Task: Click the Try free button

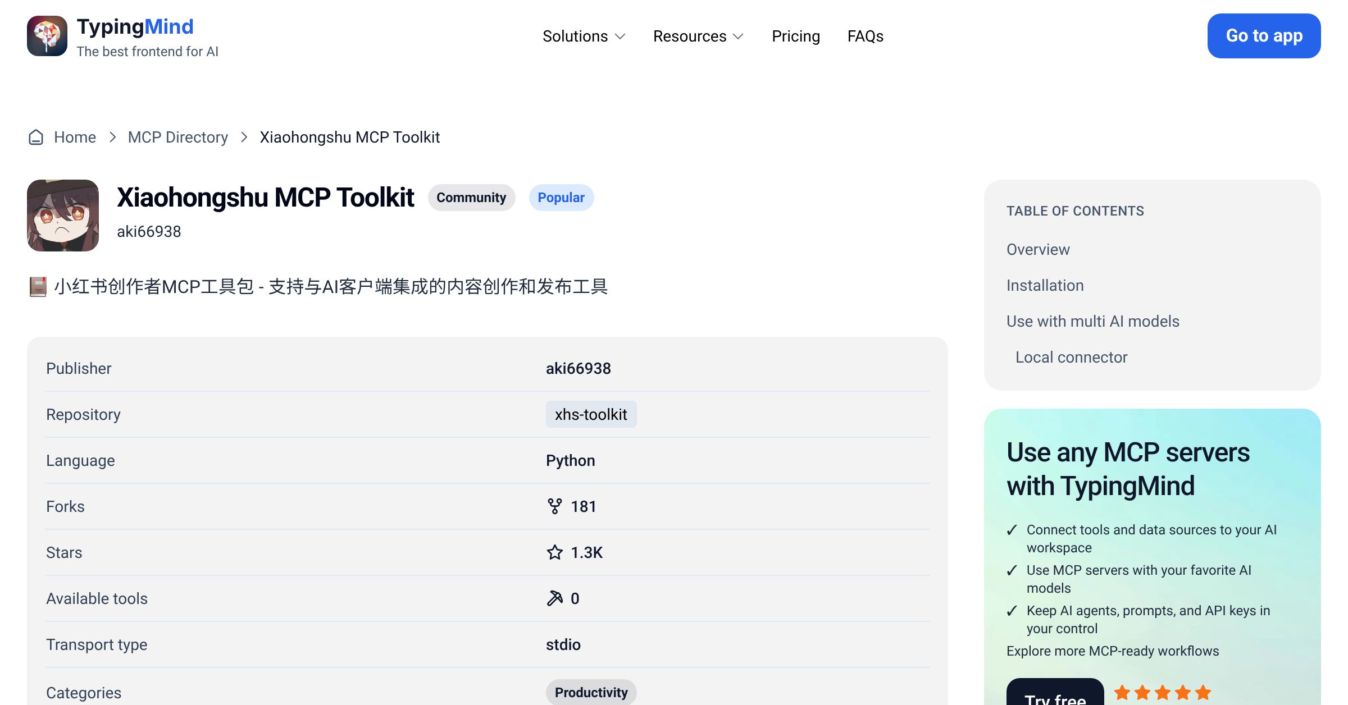Action: 1055,693
